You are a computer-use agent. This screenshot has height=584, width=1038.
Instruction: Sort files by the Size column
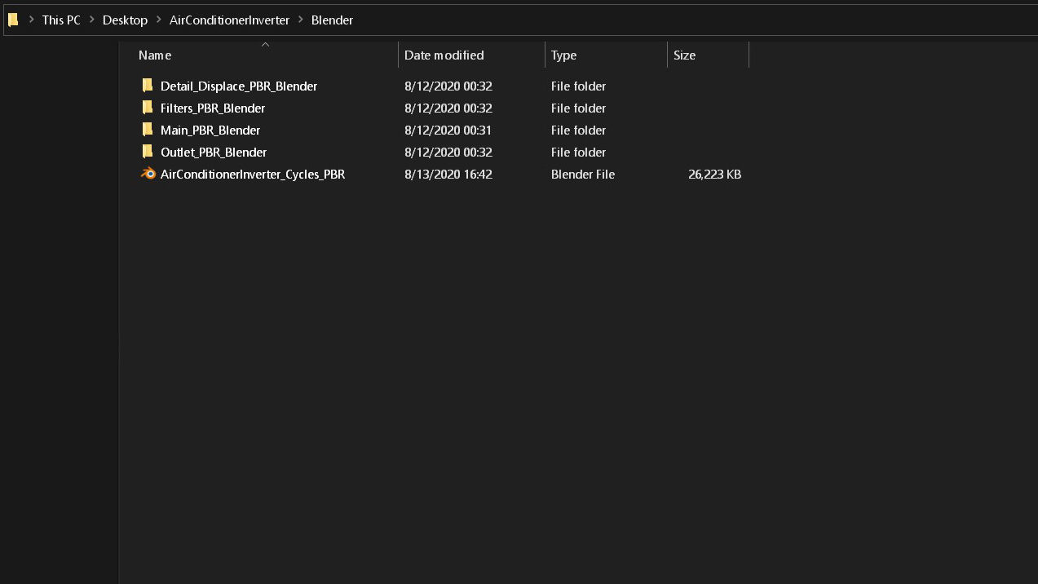(x=684, y=55)
